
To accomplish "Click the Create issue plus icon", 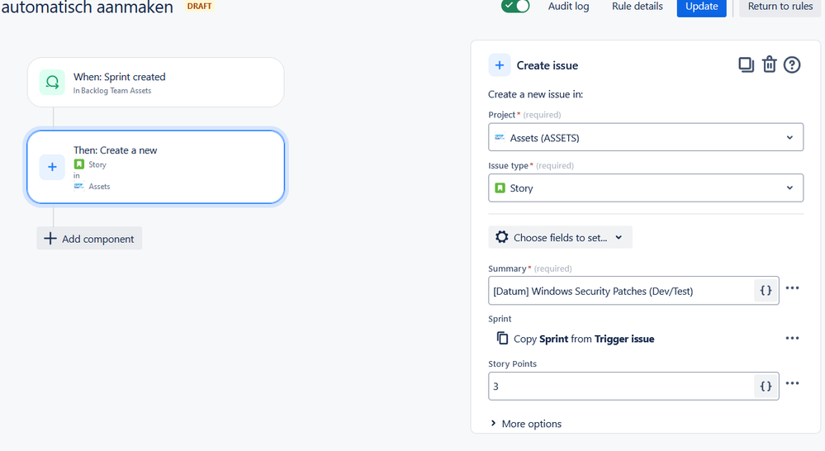I will coord(500,65).
